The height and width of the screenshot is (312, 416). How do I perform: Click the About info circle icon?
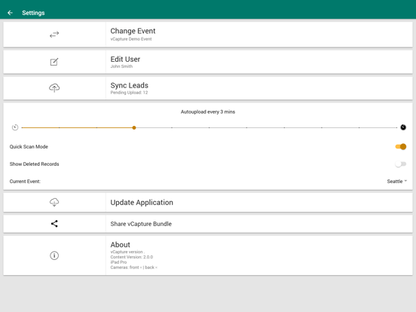(54, 255)
